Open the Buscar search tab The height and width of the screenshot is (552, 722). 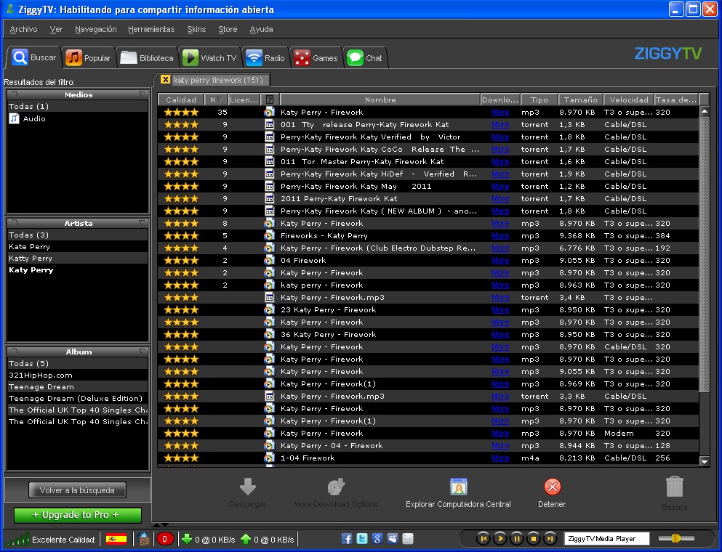pos(33,57)
